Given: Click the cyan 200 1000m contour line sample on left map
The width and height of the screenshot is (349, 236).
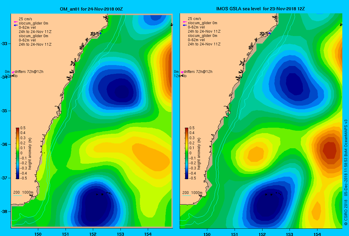Looking at the screenshot, I should click(x=17, y=196).
